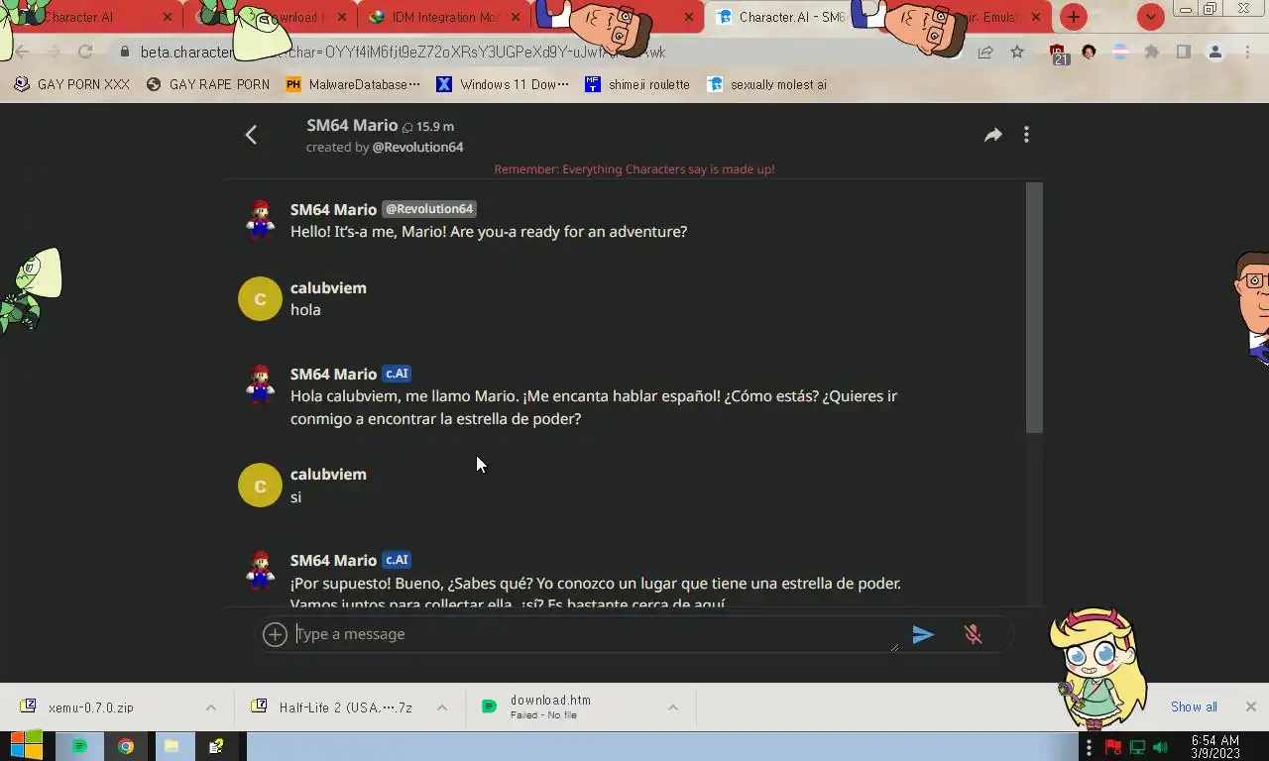1269x761 pixels.
Task: Click Mario avatar beside 'Hola calubviem' reply
Action: coord(260,383)
